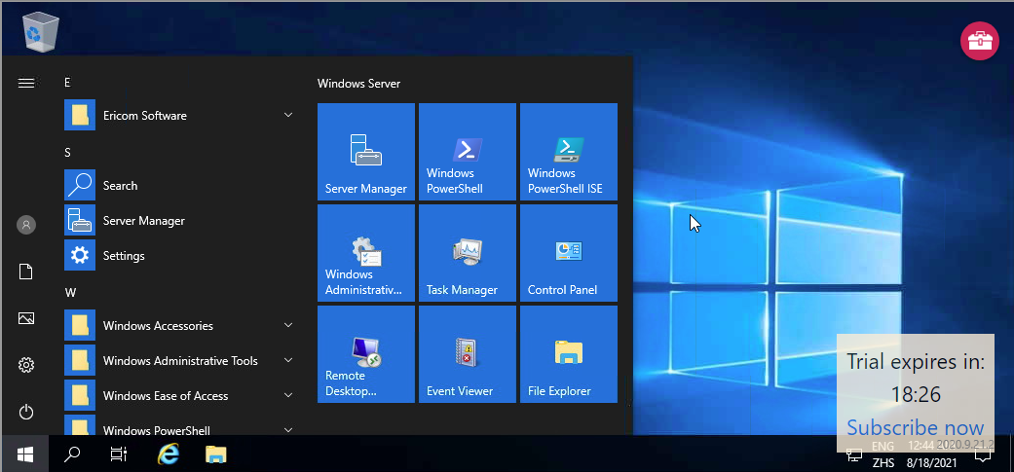Select the Ericom Software folder entry
Image resolution: width=1014 pixels, height=472 pixels.
pos(181,115)
